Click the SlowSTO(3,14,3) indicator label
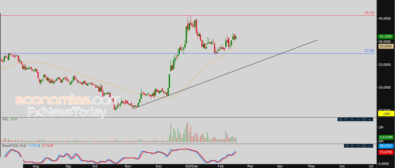Viewport: 395px width, 168px height. 14,146
